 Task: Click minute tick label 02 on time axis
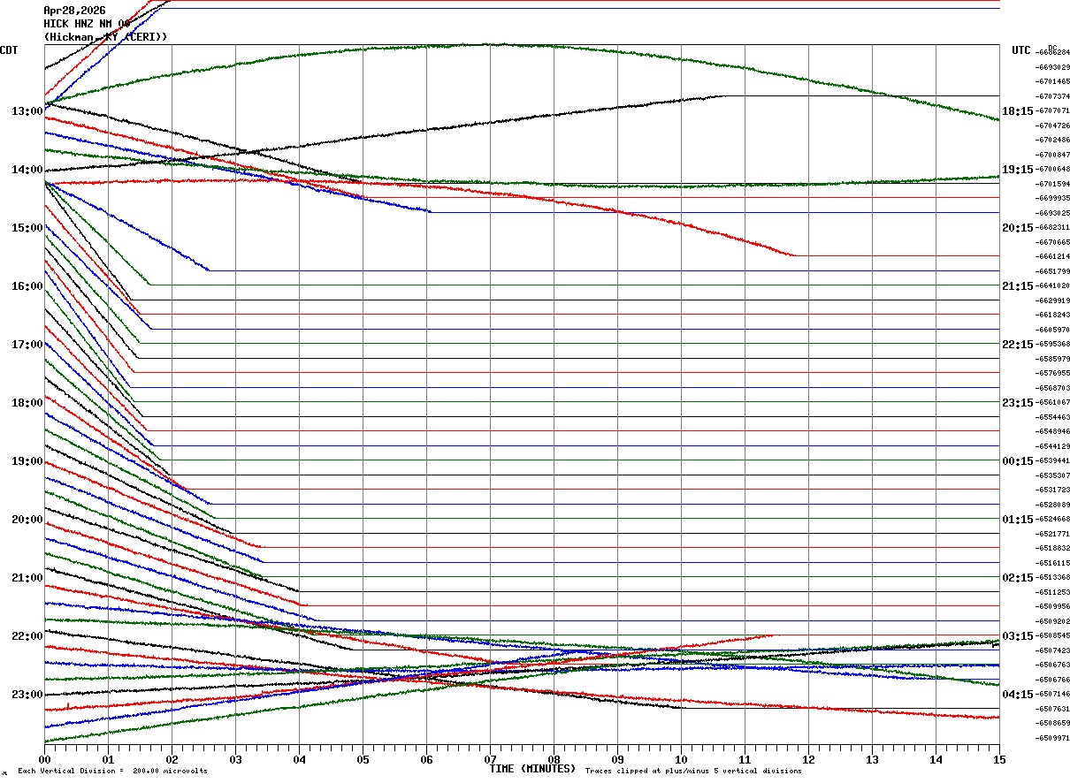(172, 759)
